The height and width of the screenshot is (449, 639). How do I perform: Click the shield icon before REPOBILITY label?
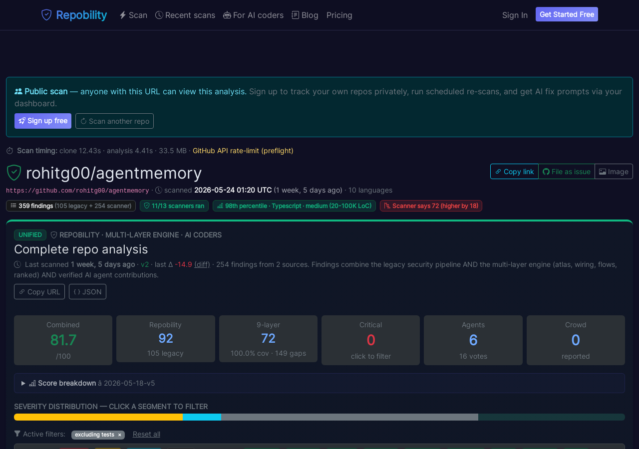pyautogui.click(x=54, y=235)
